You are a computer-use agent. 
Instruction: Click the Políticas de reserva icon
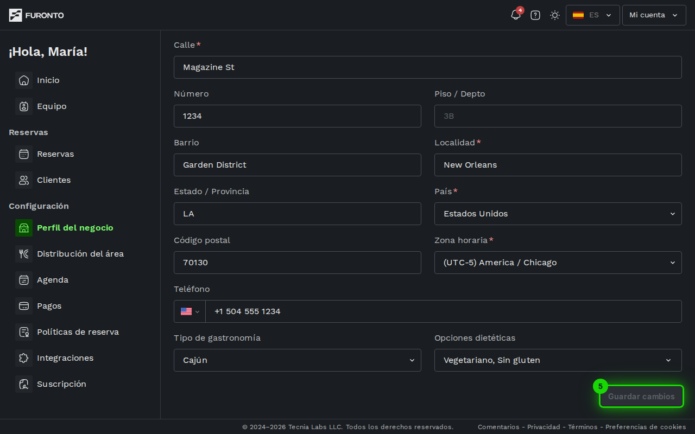(24, 332)
